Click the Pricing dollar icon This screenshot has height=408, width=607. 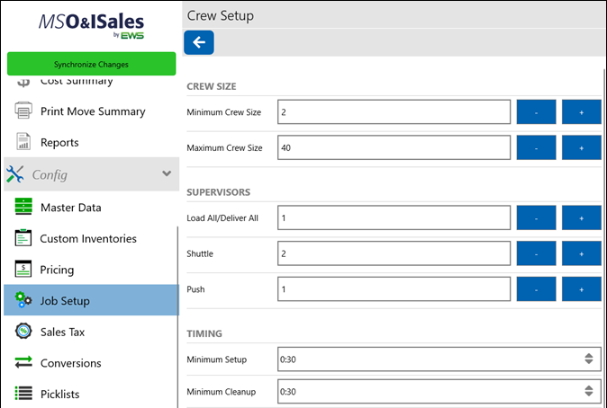click(24, 270)
